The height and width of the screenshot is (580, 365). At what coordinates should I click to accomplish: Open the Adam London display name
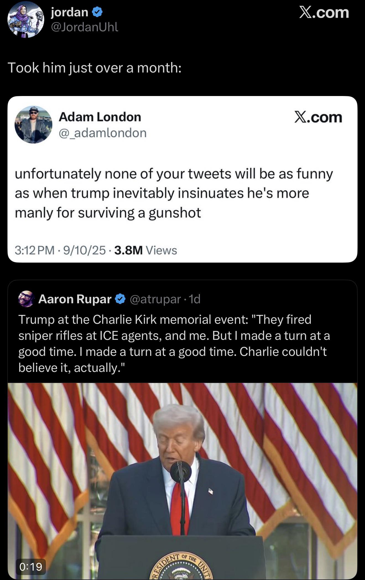click(x=100, y=117)
